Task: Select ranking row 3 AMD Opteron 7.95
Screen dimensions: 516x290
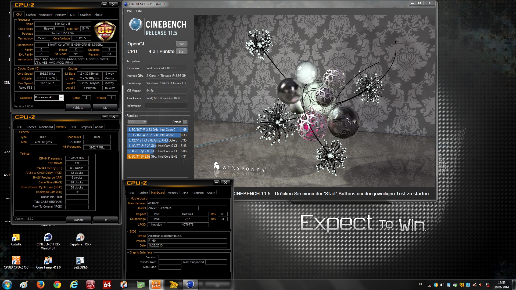Action: (157, 140)
